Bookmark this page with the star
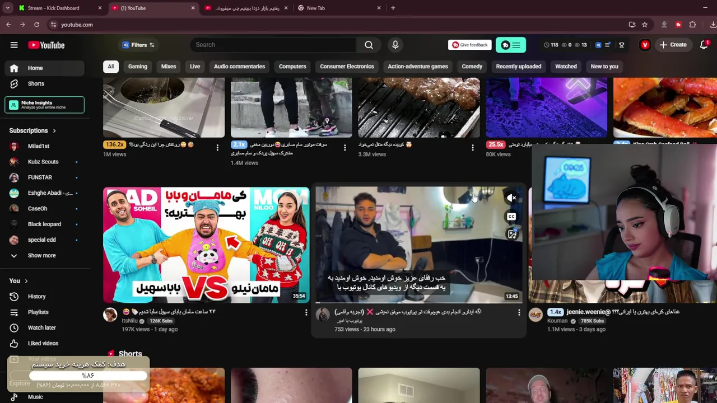 click(645, 25)
